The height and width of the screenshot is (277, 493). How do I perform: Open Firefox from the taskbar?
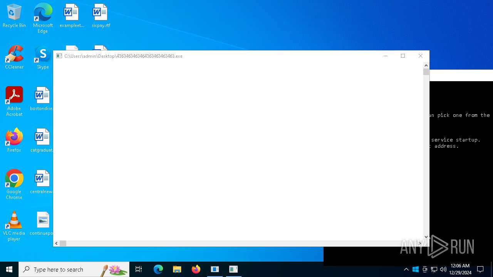(x=196, y=269)
